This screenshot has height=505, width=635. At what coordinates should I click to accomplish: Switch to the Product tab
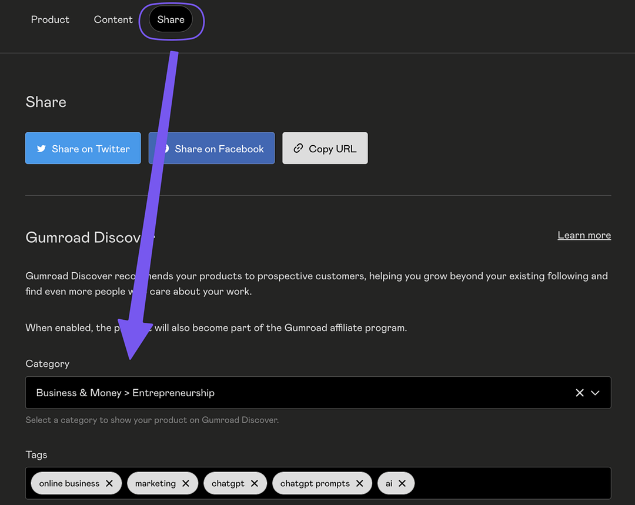tap(50, 19)
